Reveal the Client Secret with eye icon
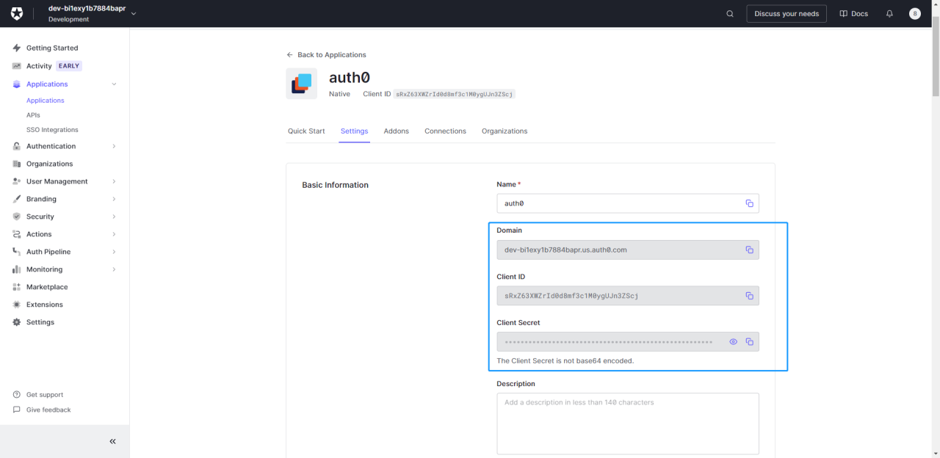940x458 pixels. pos(733,342)
